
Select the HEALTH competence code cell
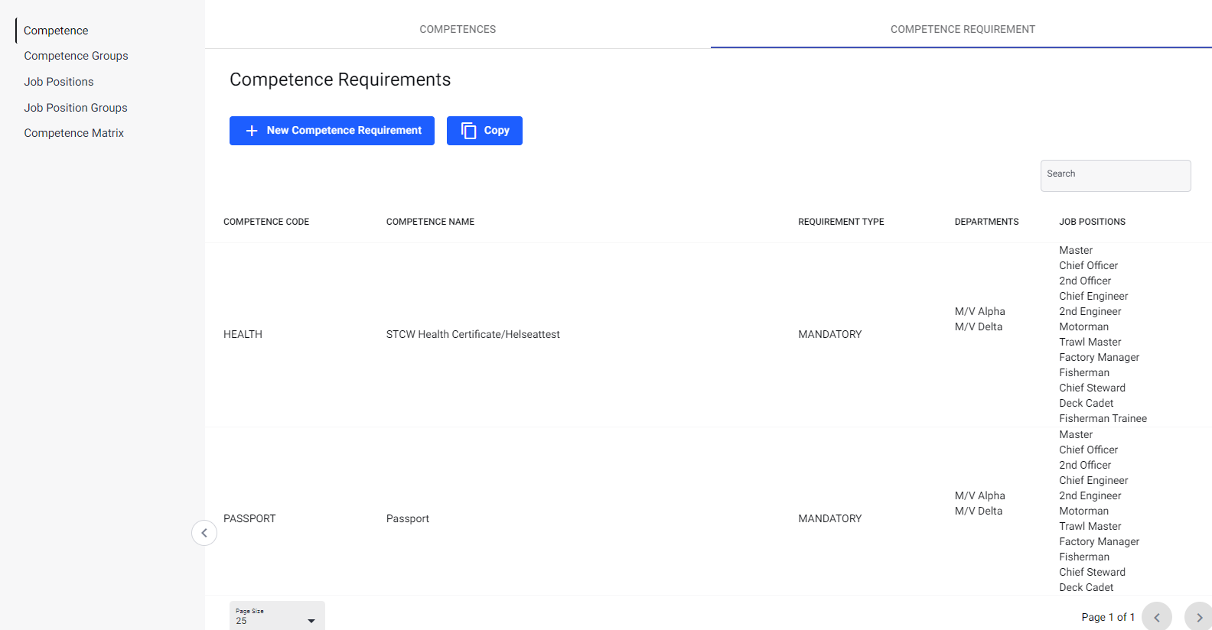click(243, 334)
